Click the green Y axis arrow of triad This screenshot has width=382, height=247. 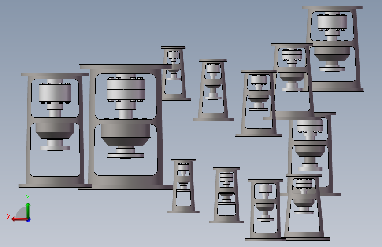28,210
